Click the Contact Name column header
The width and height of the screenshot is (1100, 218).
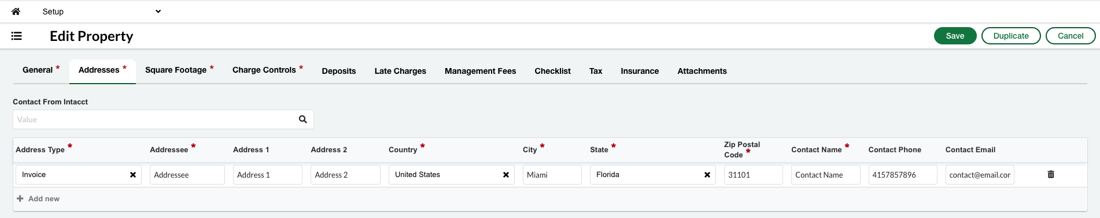click(817, 149)
